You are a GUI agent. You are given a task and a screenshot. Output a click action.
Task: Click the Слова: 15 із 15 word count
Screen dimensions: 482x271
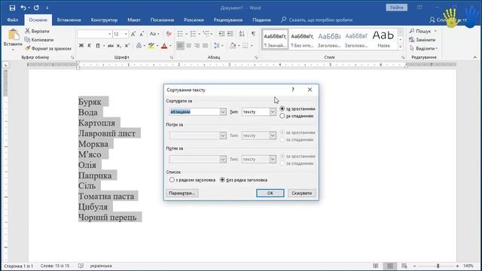[55, 266]
